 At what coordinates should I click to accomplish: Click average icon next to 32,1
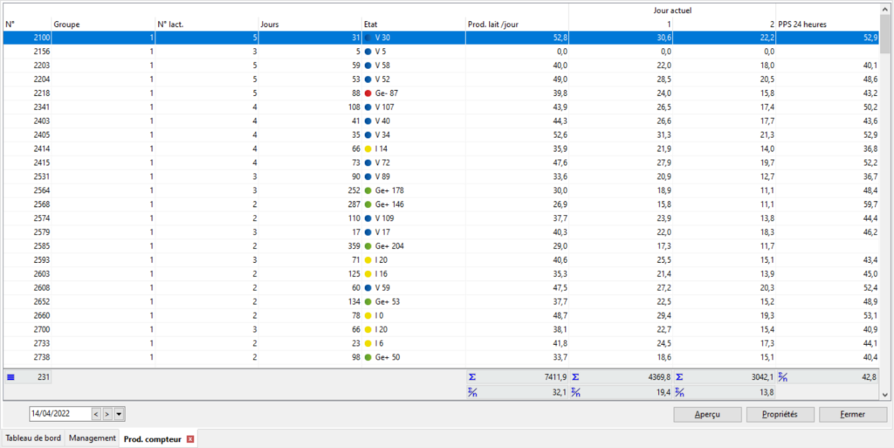click(x=472, y=393)
